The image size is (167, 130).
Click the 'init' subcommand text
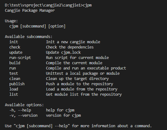14,42
